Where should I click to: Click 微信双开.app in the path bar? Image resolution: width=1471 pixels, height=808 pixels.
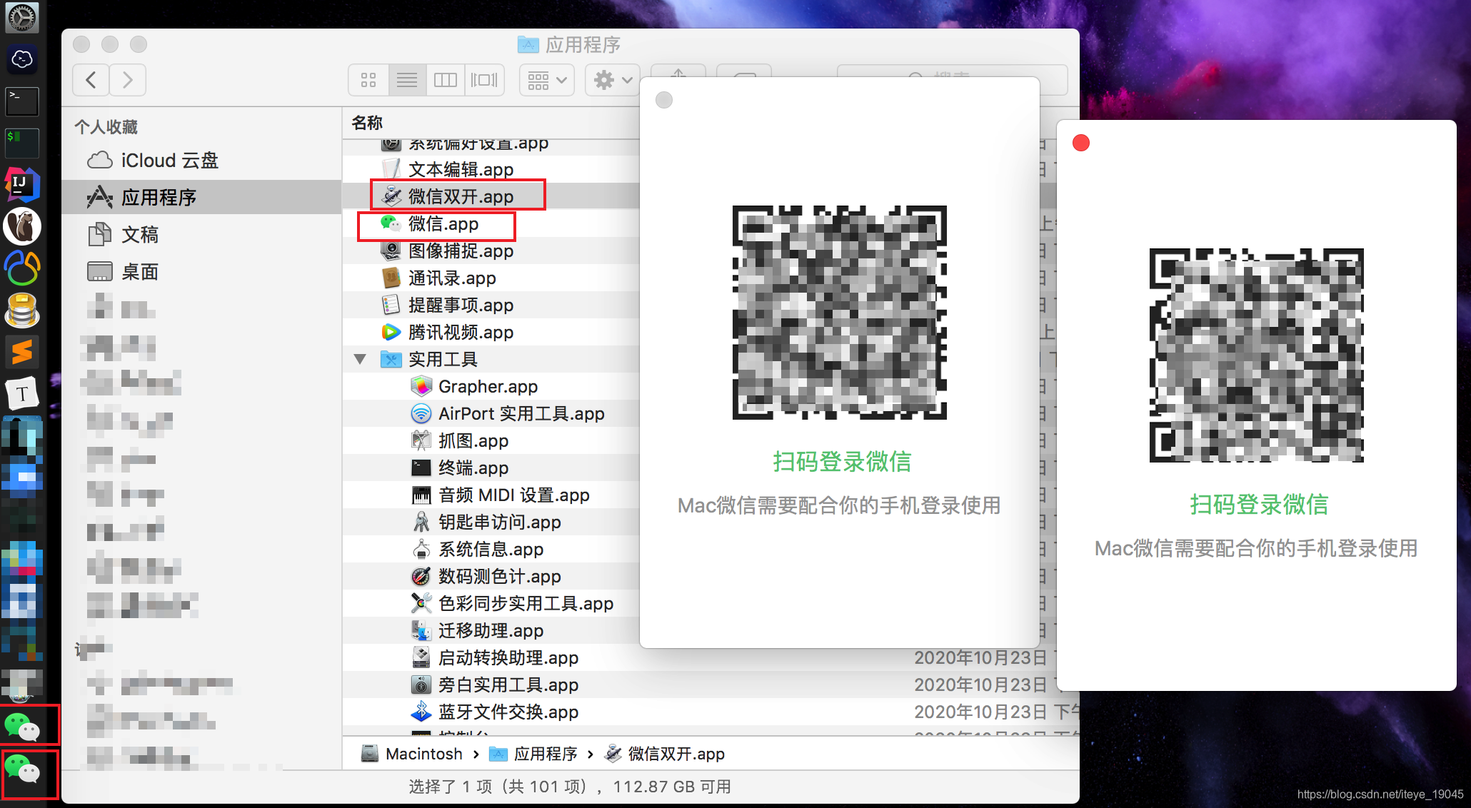pos(665,754)
